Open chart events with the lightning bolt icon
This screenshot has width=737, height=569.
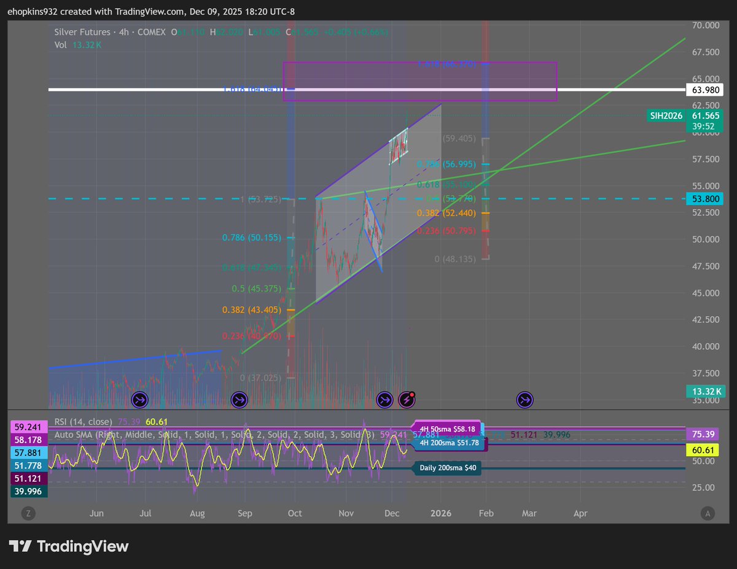[407, 399]
